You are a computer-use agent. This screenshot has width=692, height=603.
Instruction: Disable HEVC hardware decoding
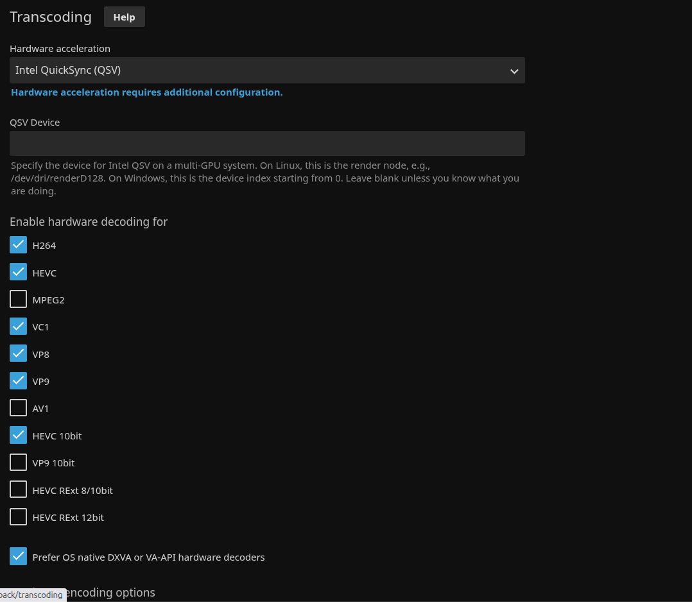19,273
